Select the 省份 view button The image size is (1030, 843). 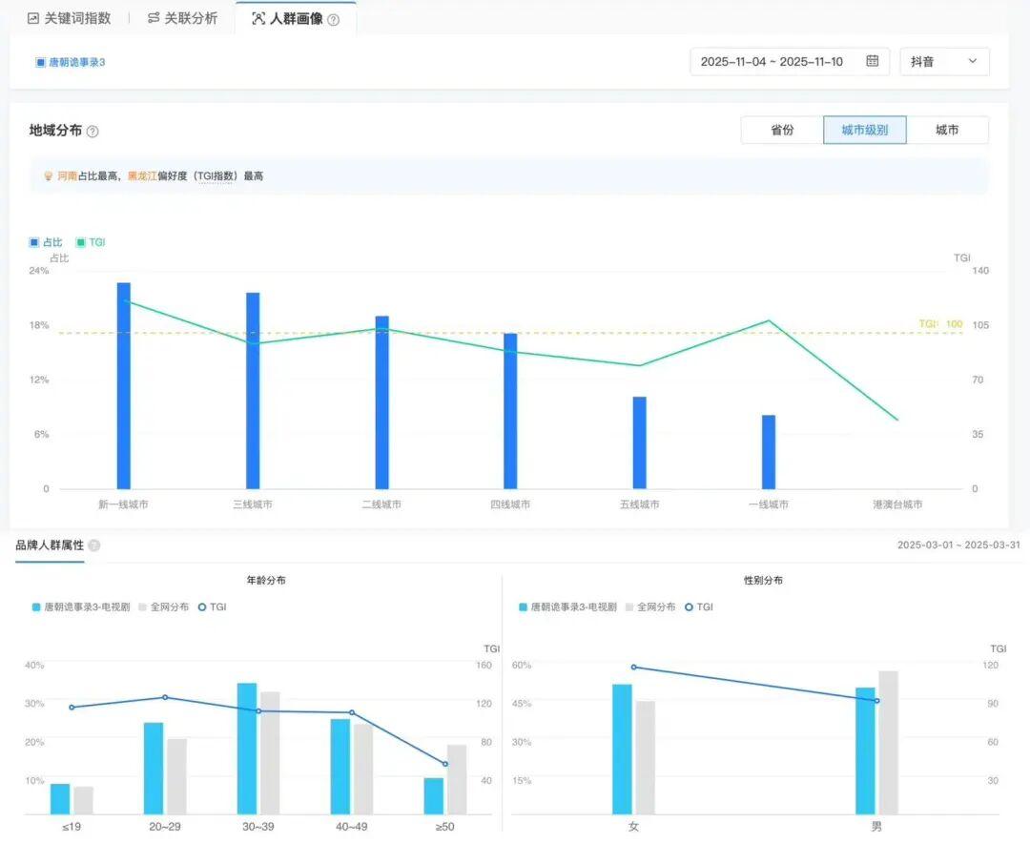[782, 130]
